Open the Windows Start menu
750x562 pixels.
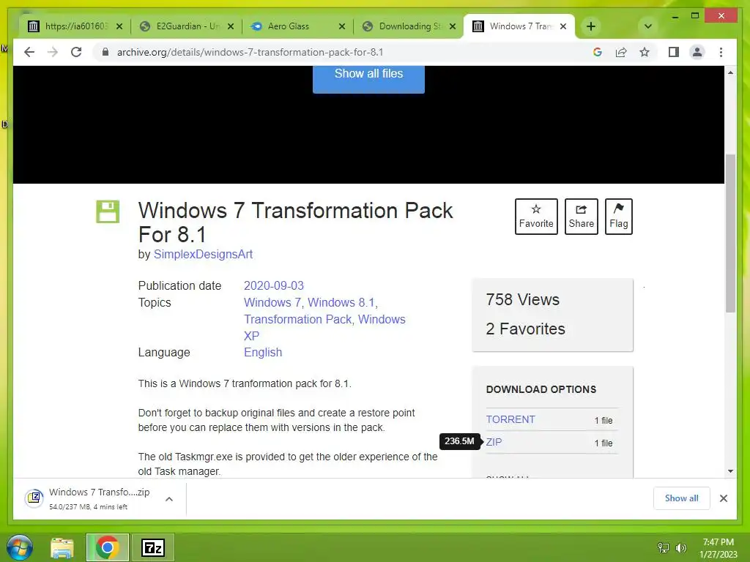pyautogui.click(x=20, y=547)
